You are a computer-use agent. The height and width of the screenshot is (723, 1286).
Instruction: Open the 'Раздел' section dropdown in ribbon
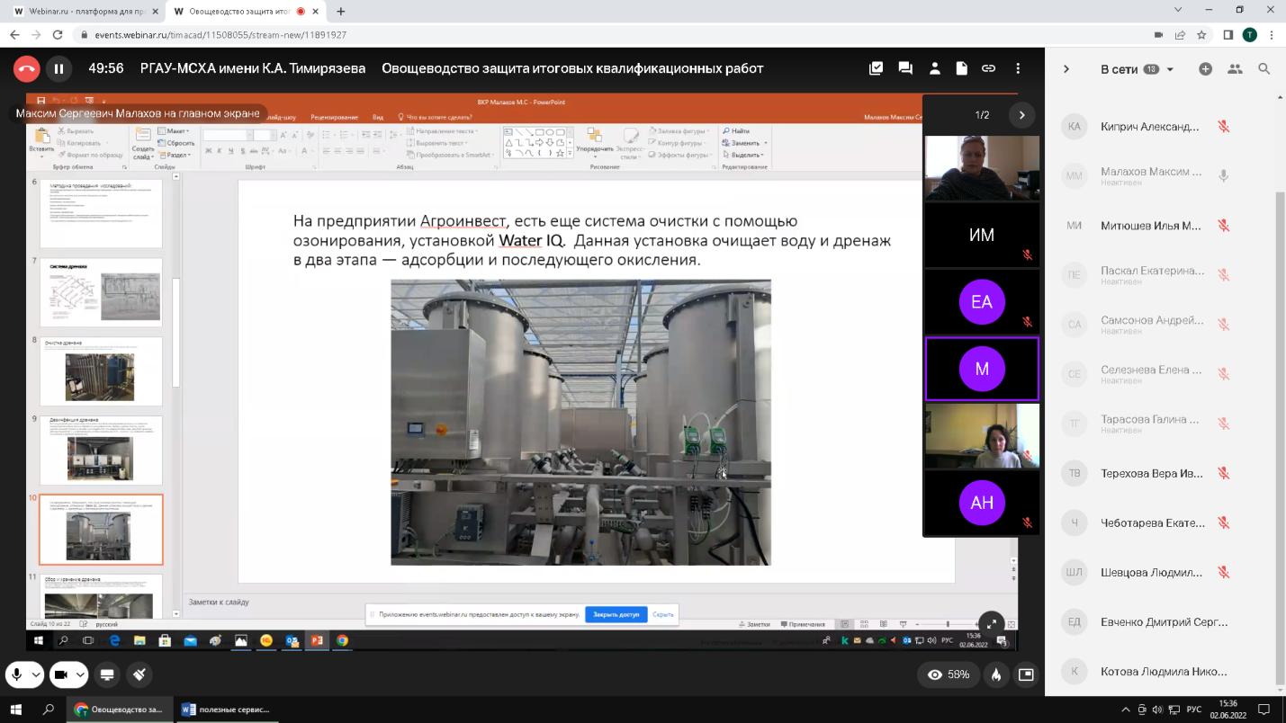point(175,155)
